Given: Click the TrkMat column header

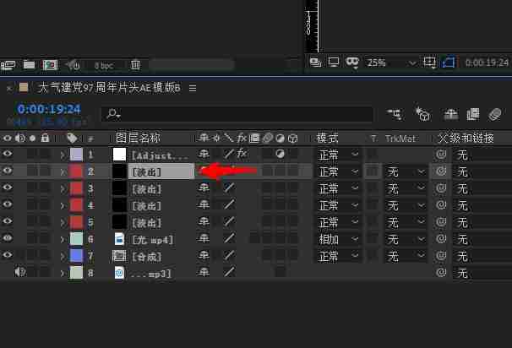Looking at the screenshot, I should (400, 139).
